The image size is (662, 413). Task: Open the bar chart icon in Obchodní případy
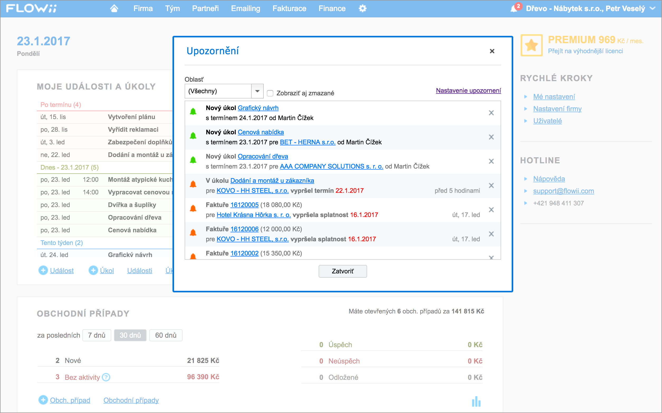[476, 401]
